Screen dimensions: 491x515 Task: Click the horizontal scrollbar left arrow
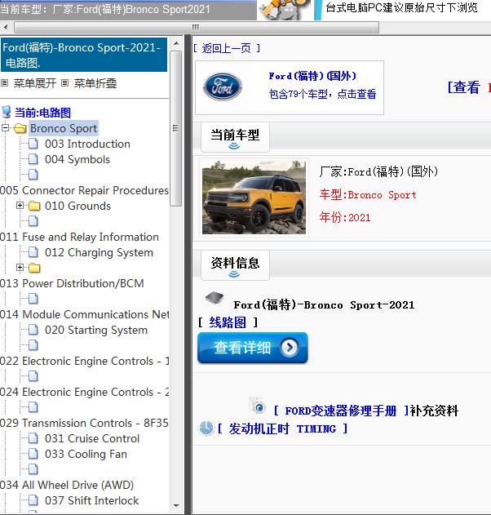[x=6, y=27]
